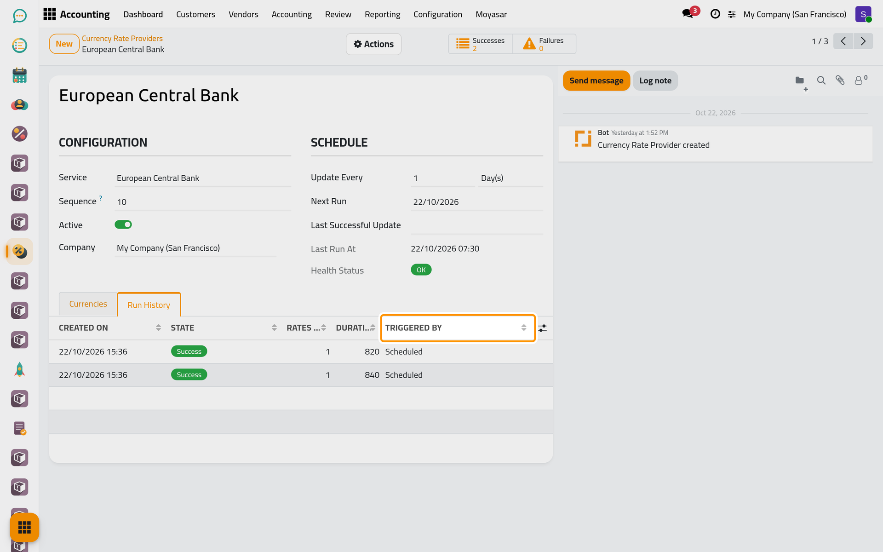Image resolution: width=883 pixels, height=552 pixels.
Task: Open the Service selection field
Action: (203, 178)
